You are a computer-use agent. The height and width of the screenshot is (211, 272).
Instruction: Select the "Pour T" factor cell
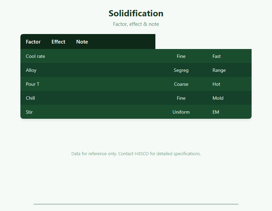tap(33, 84)
